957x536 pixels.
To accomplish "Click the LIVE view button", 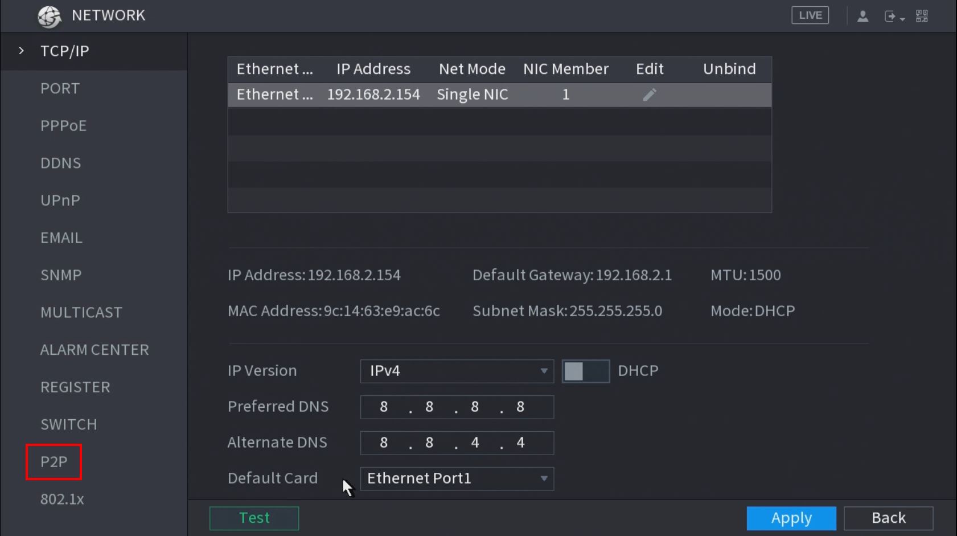I will tap(810, 15).
